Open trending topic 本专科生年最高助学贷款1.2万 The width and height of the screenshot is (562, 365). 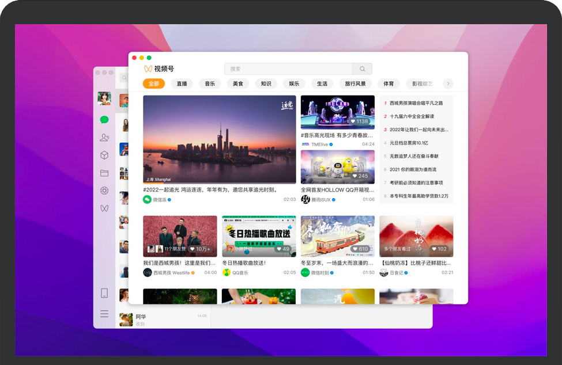tap(419, 196)
